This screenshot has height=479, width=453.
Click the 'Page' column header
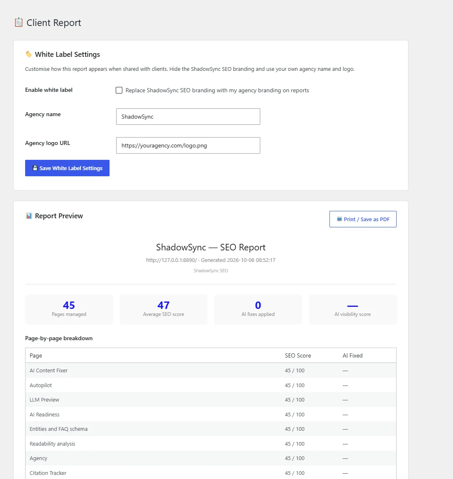tap(36, 355)
